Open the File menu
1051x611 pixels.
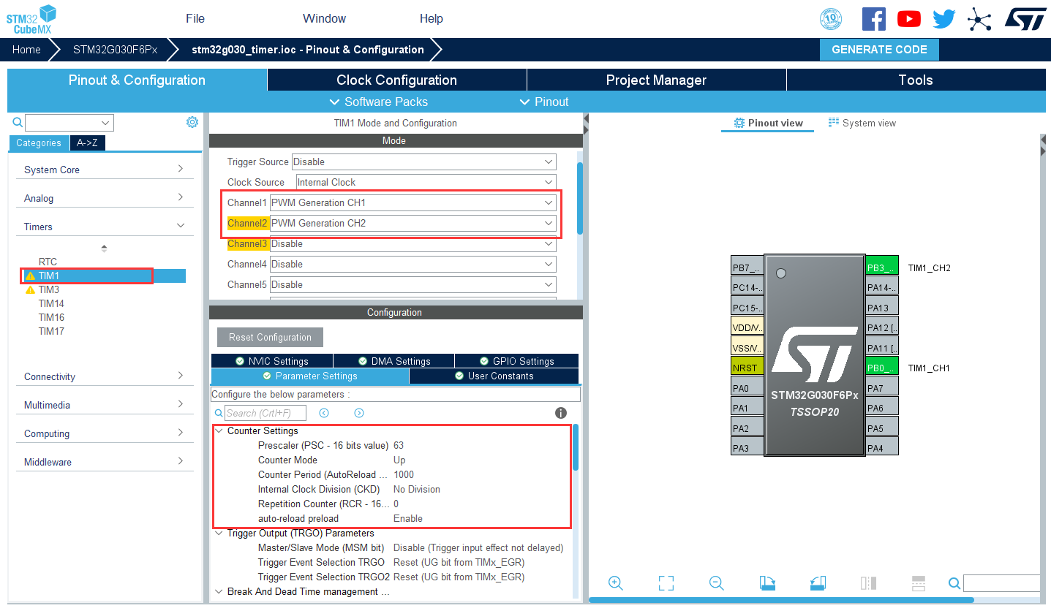click(195, 19)
